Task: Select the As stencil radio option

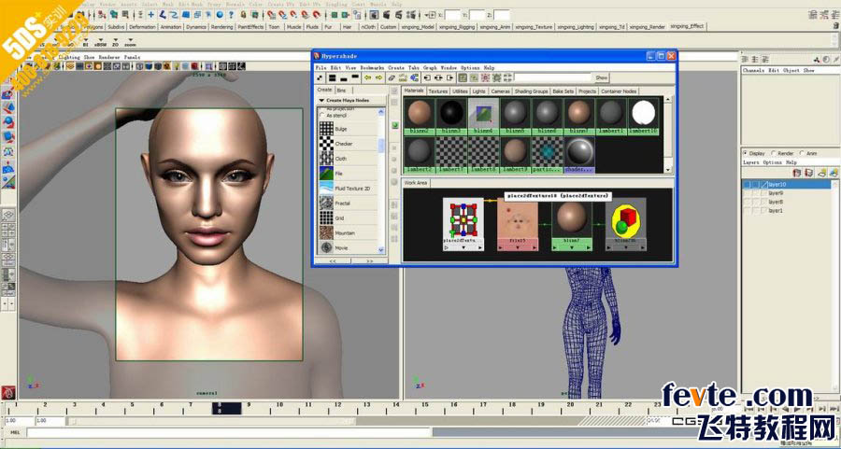Action: point(323,114)
